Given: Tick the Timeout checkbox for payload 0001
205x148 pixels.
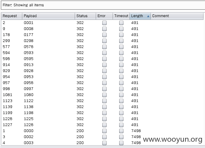Looking at the screenshot, I should click(x=121, y=23).
